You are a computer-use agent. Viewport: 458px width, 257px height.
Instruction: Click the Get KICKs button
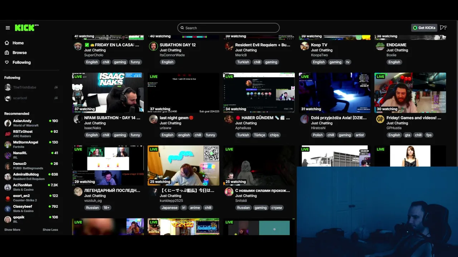pyautogui.click(x=424, y=28)
